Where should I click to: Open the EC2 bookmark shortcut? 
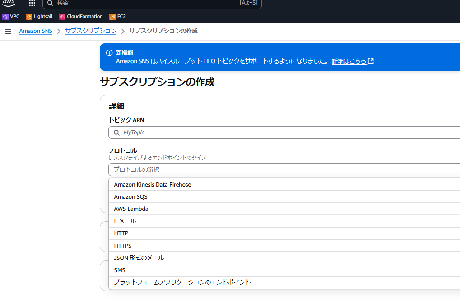coord(117,17)
